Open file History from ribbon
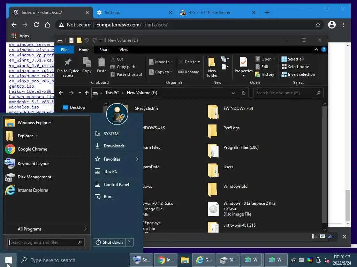Screen dimensions: 357x267 coord(265,74)
